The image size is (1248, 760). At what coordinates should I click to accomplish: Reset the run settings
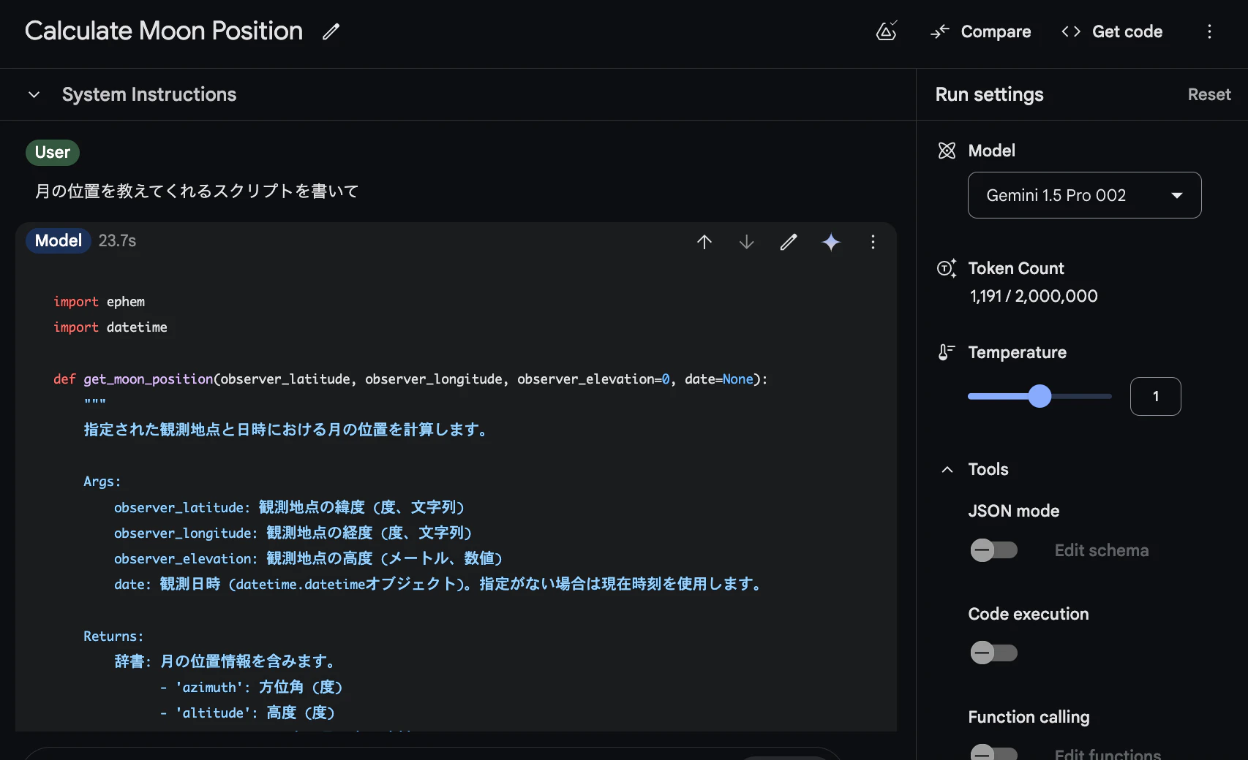[1209, 95]
